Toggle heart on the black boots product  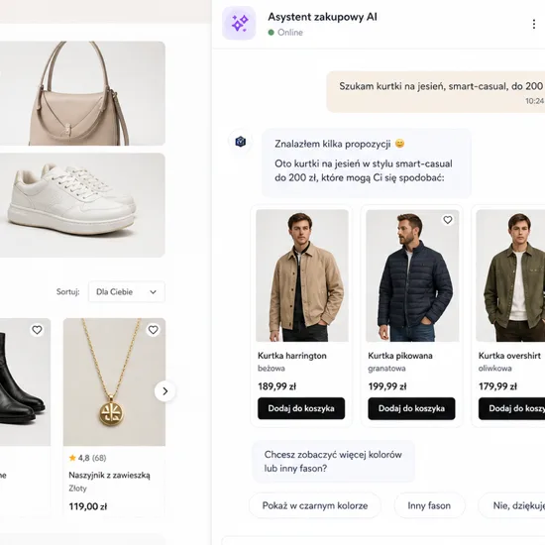38,330
